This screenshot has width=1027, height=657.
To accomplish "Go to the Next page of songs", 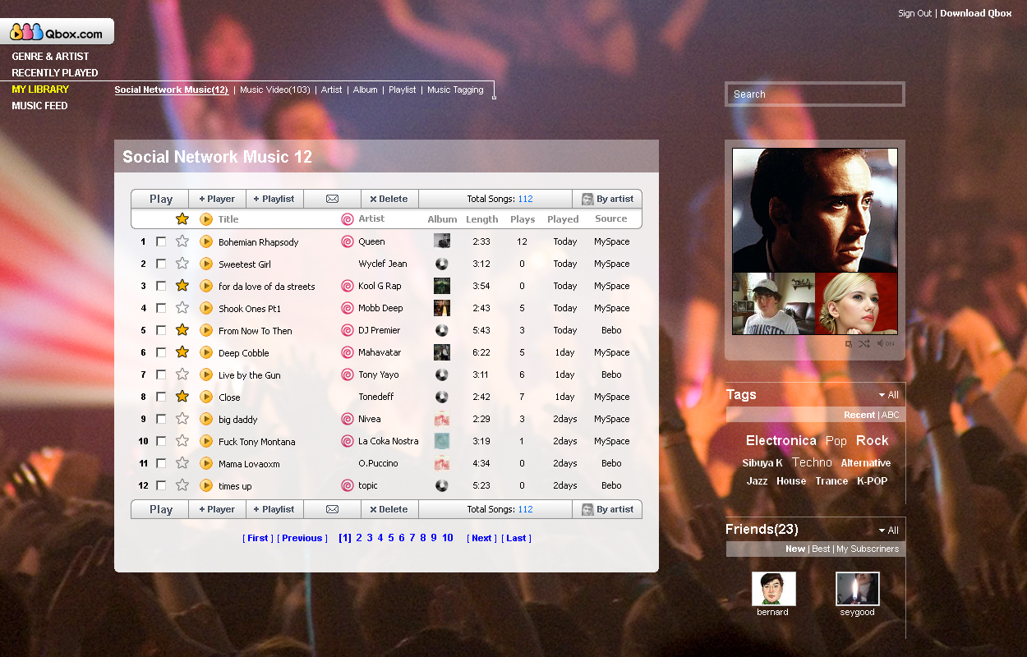I will click(481, 539).
